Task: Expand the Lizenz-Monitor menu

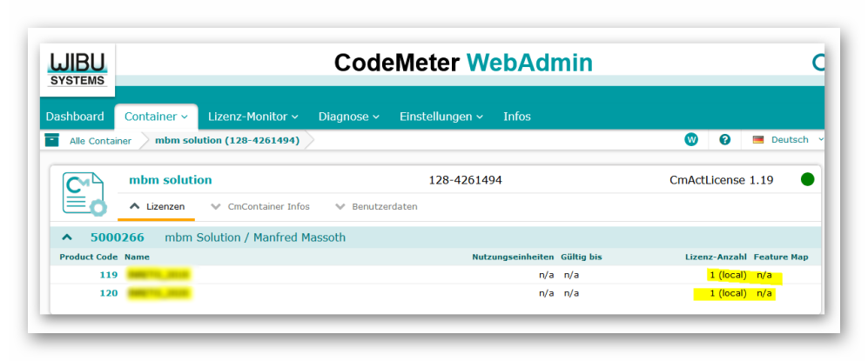Action: [x=252, y=117]
